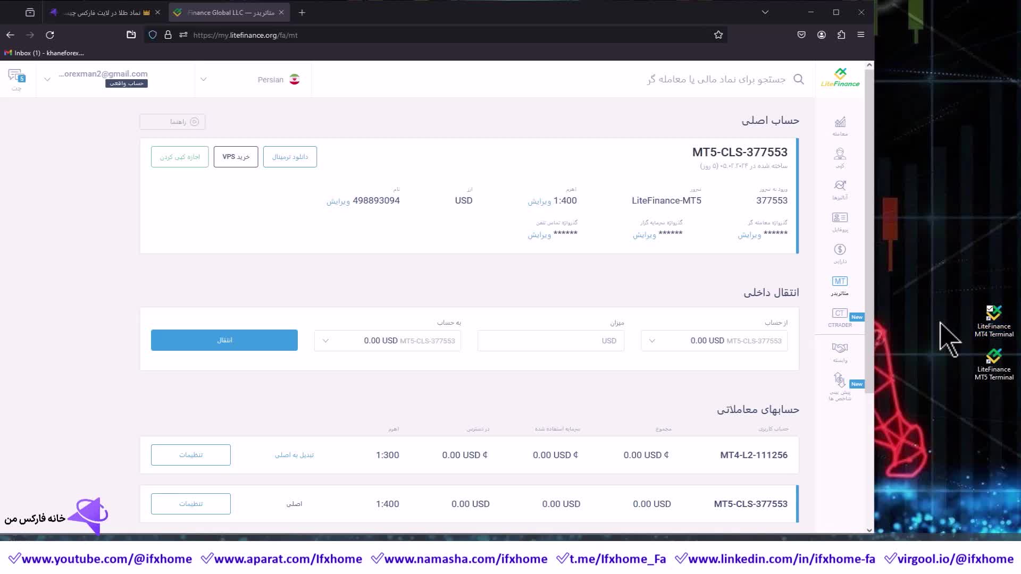The image size is (1021, 574).
Task: Switch to the gold symbol LiteForex tab
Action: (x=104, y=12)
